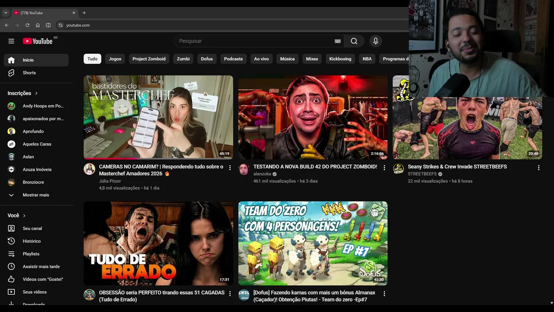Screen dimensions: 554x312
Task: Start voice search with the microphone
Action: pyautogui.click(x=376, y=41)
